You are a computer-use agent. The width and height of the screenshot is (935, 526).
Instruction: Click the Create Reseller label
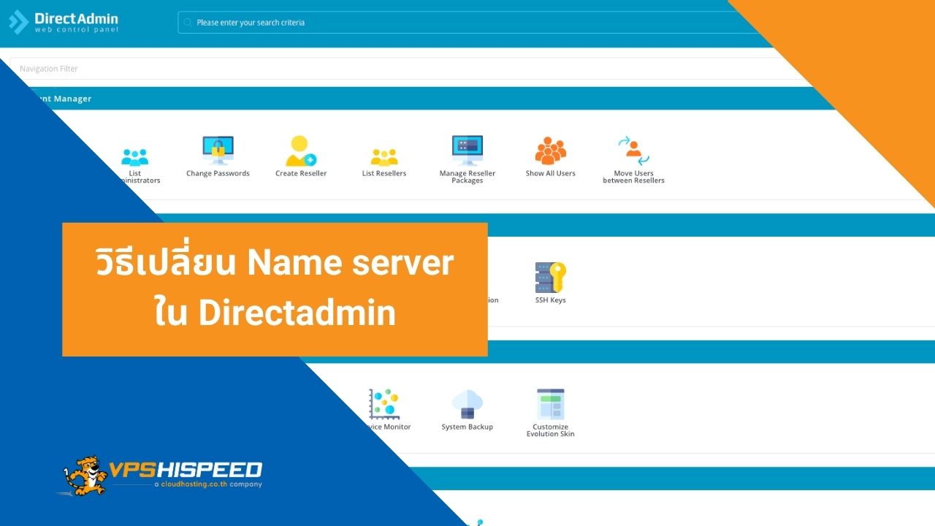(x=301, y=174)
